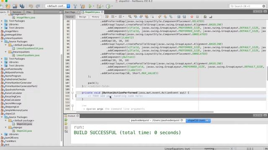Screen dimensions: 268x150
Task: Open Debug Project dropdown arrow
Action: pos(103,6)
